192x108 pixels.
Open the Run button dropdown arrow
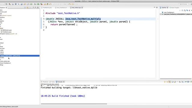point(40,4)
